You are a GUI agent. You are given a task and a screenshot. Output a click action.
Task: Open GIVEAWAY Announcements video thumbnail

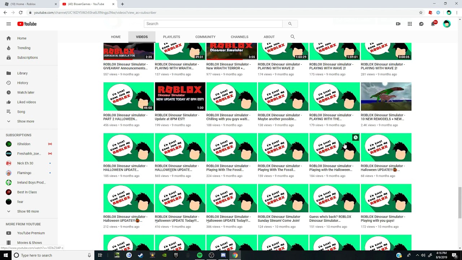click(128, 51)
